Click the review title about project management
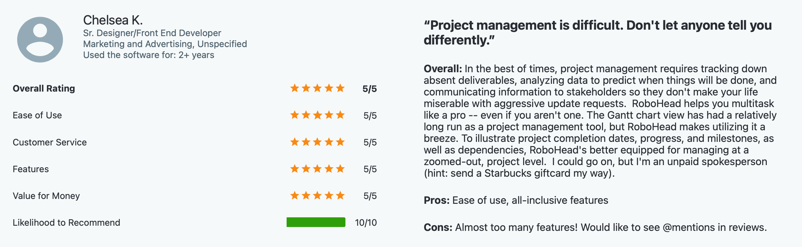This screenshot has width=802, height=247. point(597,33)
